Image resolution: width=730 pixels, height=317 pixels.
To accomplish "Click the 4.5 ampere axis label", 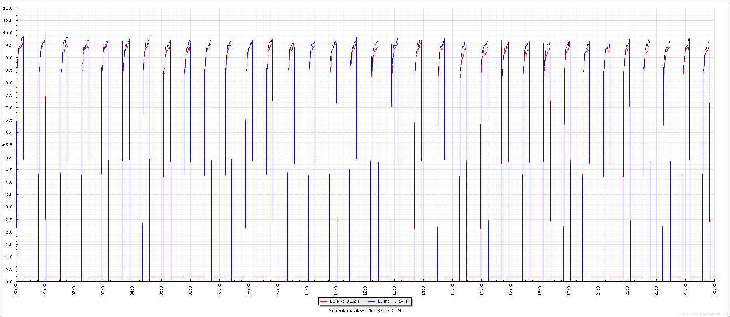I will 9,170.
